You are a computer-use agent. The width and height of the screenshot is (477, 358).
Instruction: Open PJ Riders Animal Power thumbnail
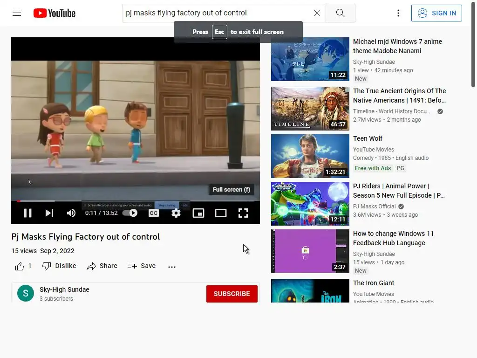[310, 204]
